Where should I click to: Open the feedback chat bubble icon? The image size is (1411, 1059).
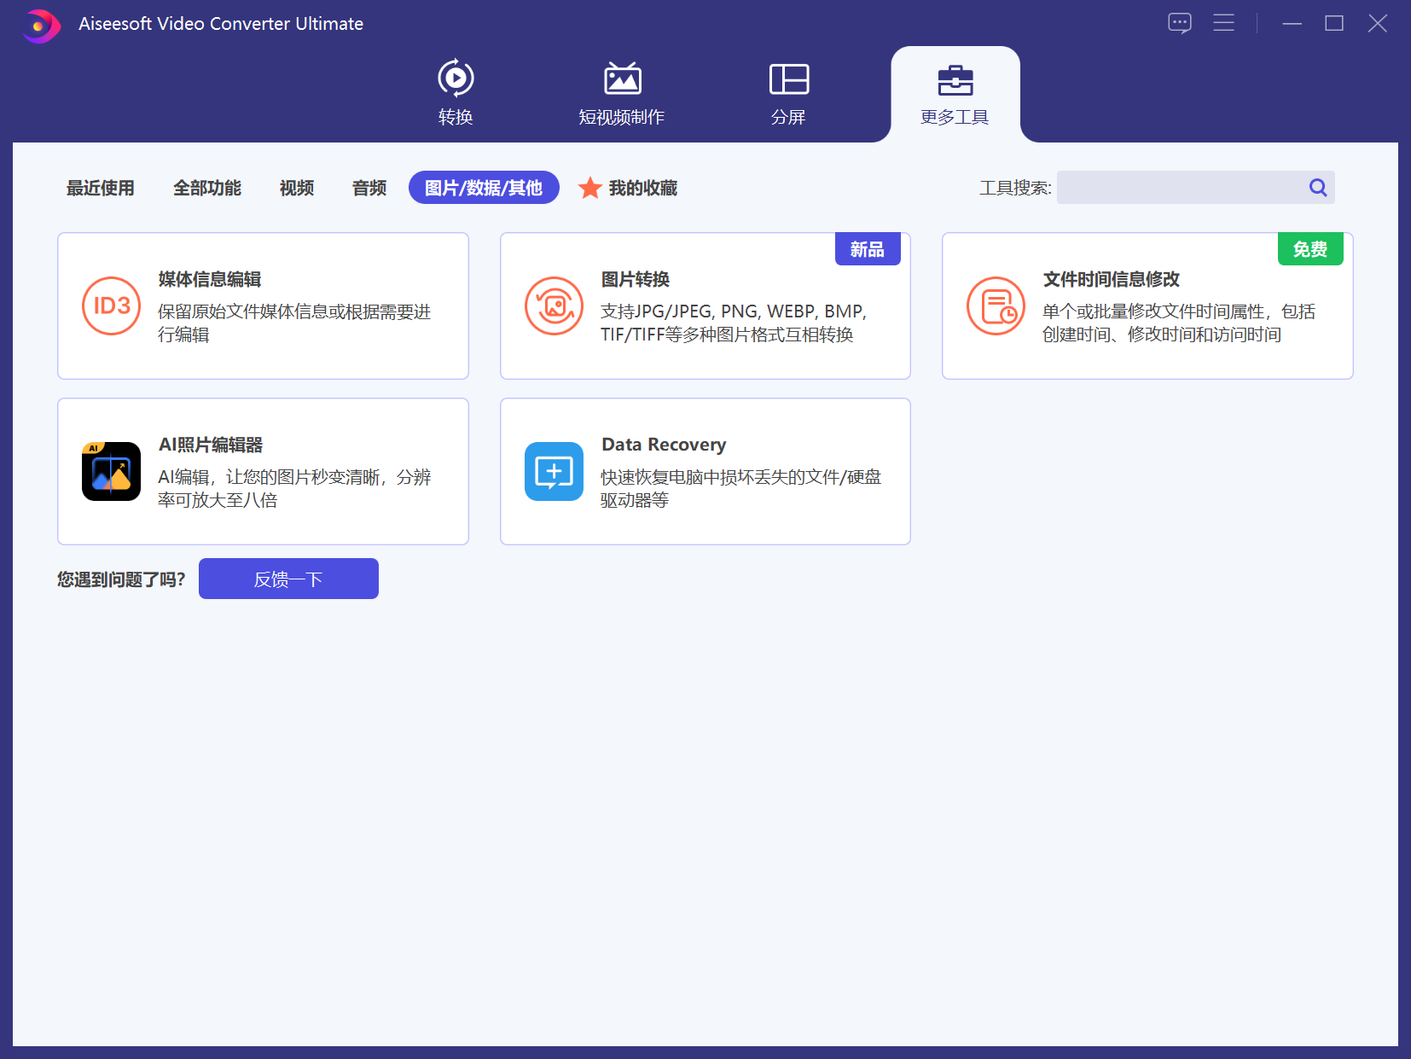[x=1179, y=23]
